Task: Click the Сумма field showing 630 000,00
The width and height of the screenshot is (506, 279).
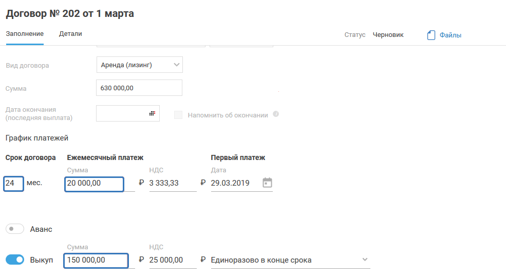Action: pyautogui.click(x=139, y=88)
